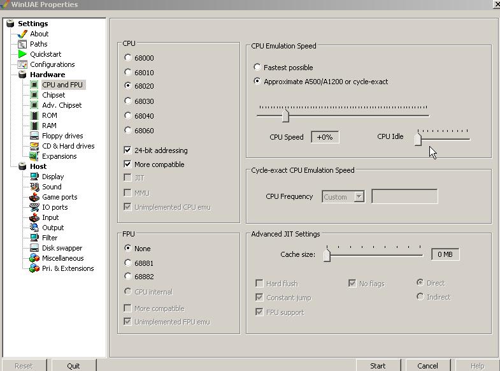
Task: Click the Help button
Action: (x=477, y=365)
